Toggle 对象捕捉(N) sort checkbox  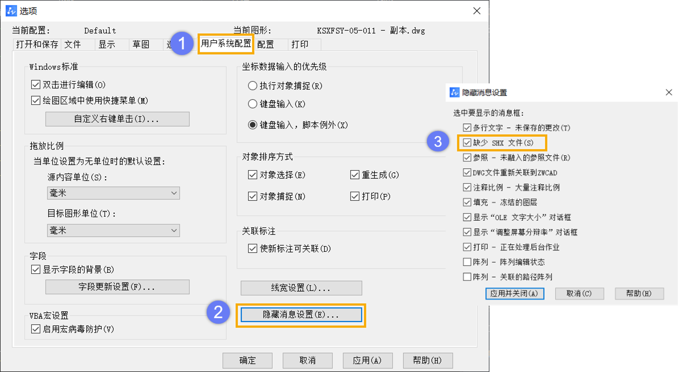click(x=252, y=196)
